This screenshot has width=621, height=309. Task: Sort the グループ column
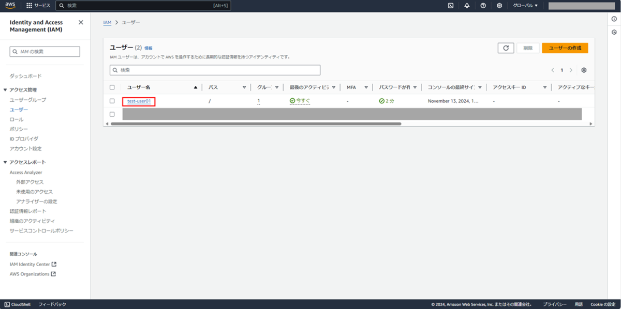277,87
